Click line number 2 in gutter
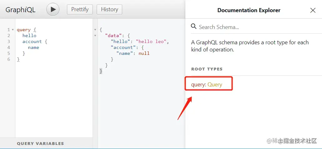 coord(9,36)
